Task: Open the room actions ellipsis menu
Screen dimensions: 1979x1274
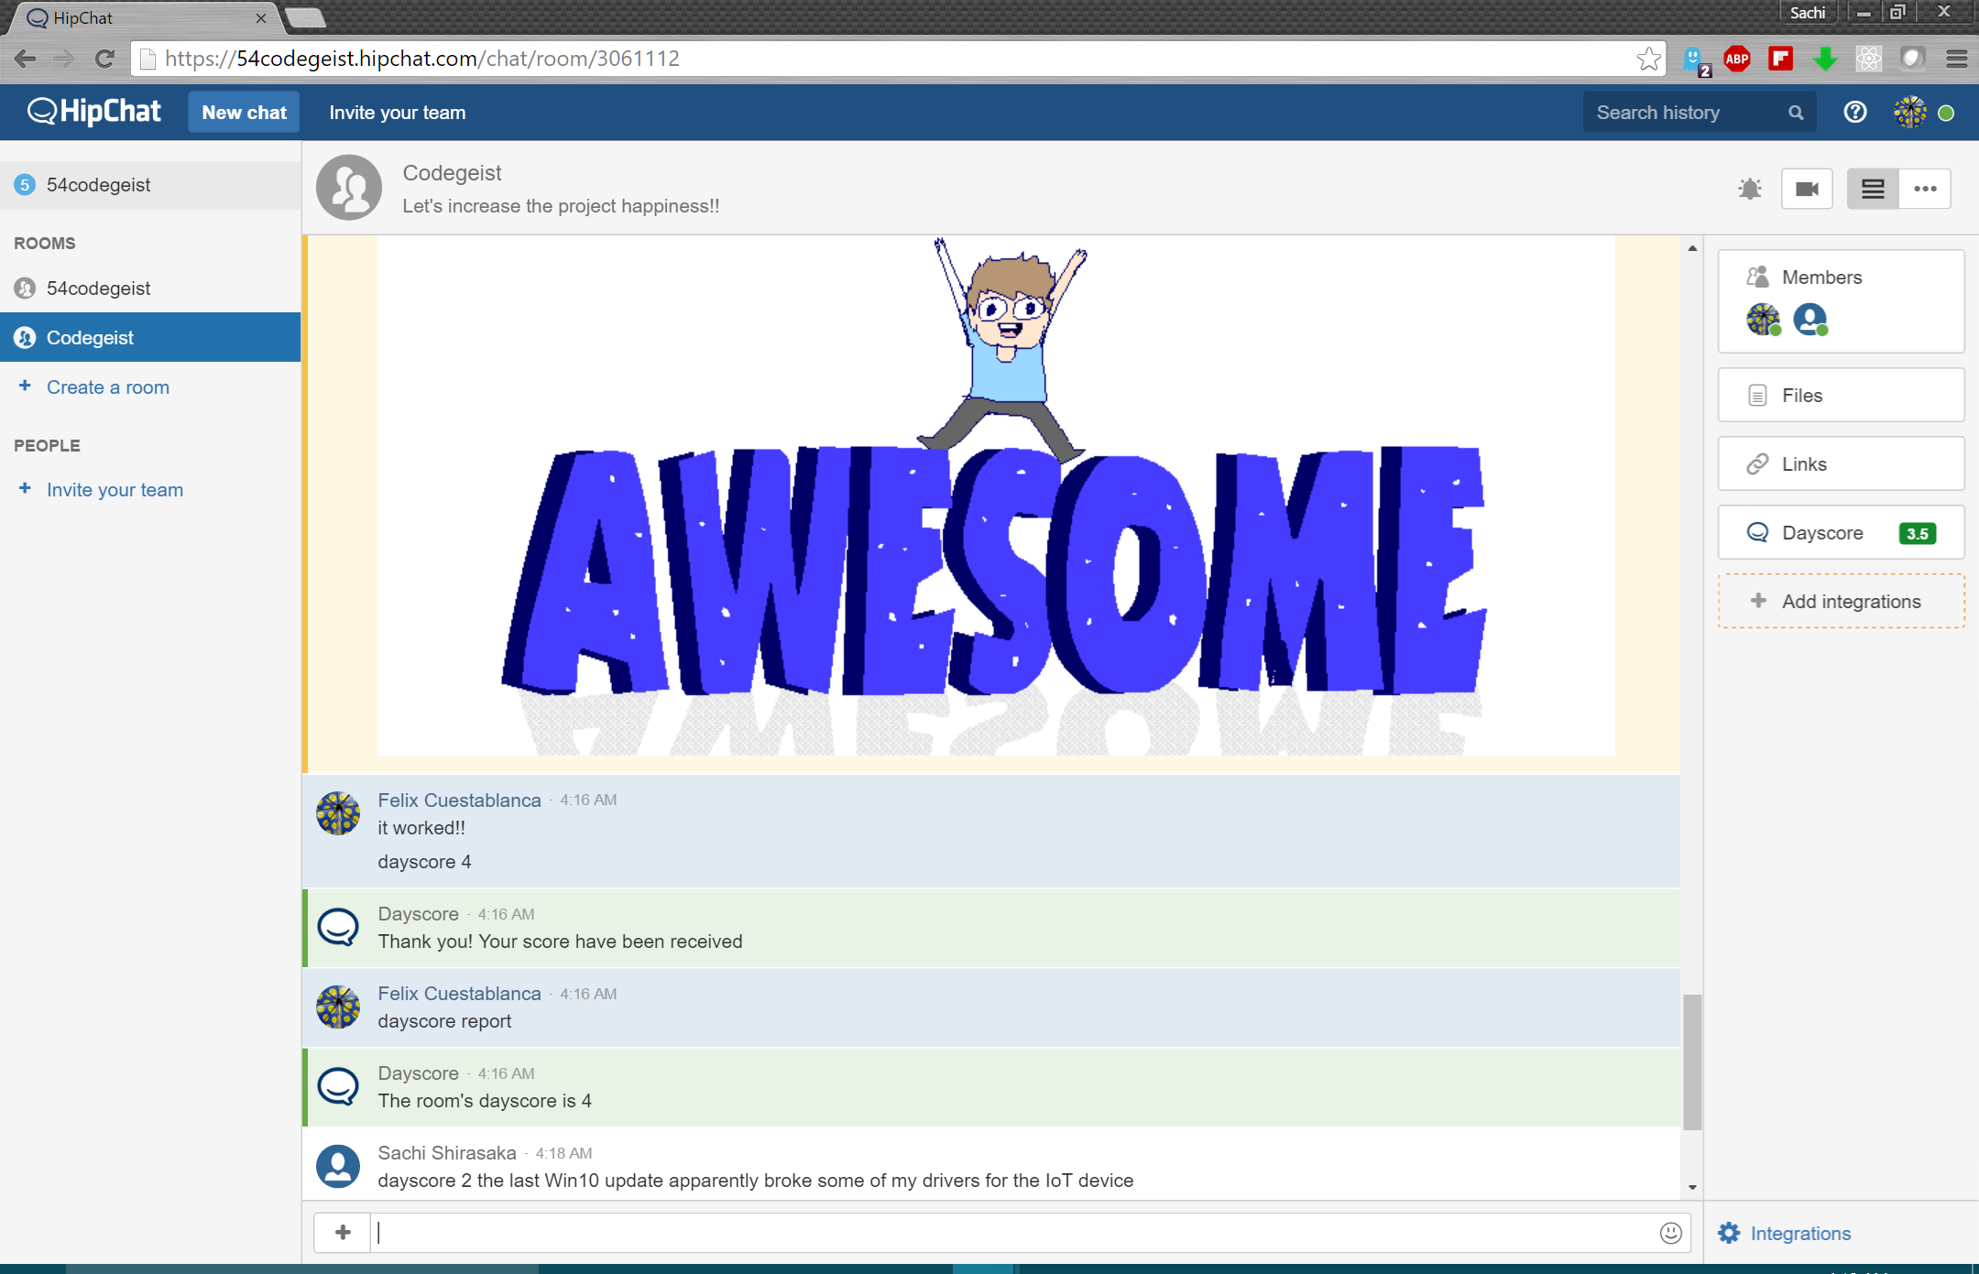Action: [x=1925, y=189]
